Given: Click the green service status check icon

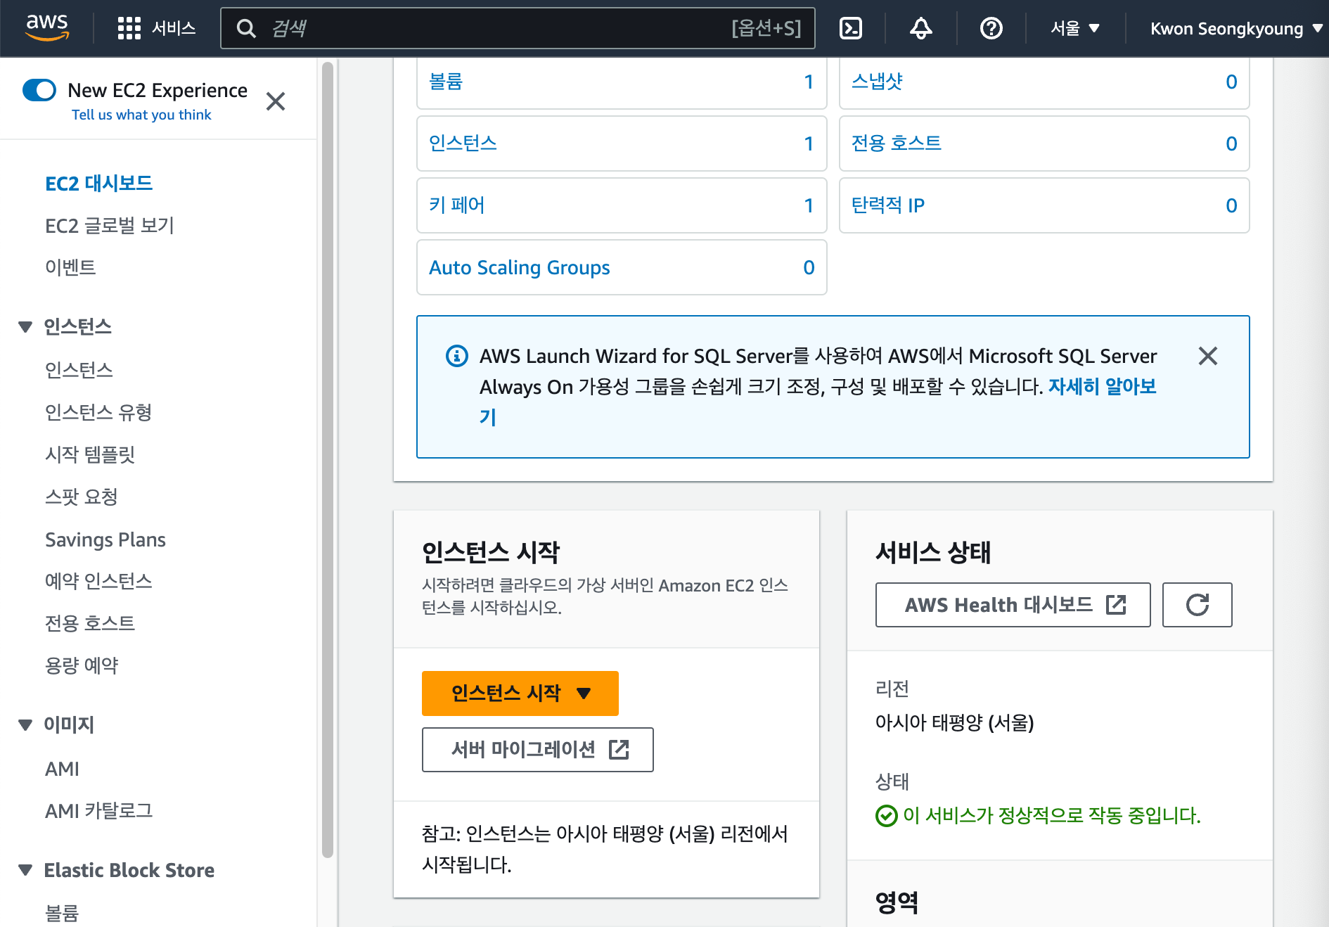Looking at the screenshot, I should click(x=886, y=816).
